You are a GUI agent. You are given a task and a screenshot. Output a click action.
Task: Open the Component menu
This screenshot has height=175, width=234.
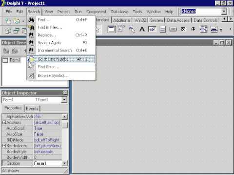tap(96, 12)
